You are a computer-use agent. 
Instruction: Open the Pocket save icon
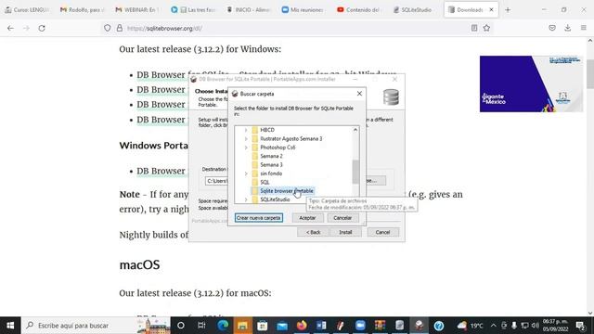[x=552, y=28]
